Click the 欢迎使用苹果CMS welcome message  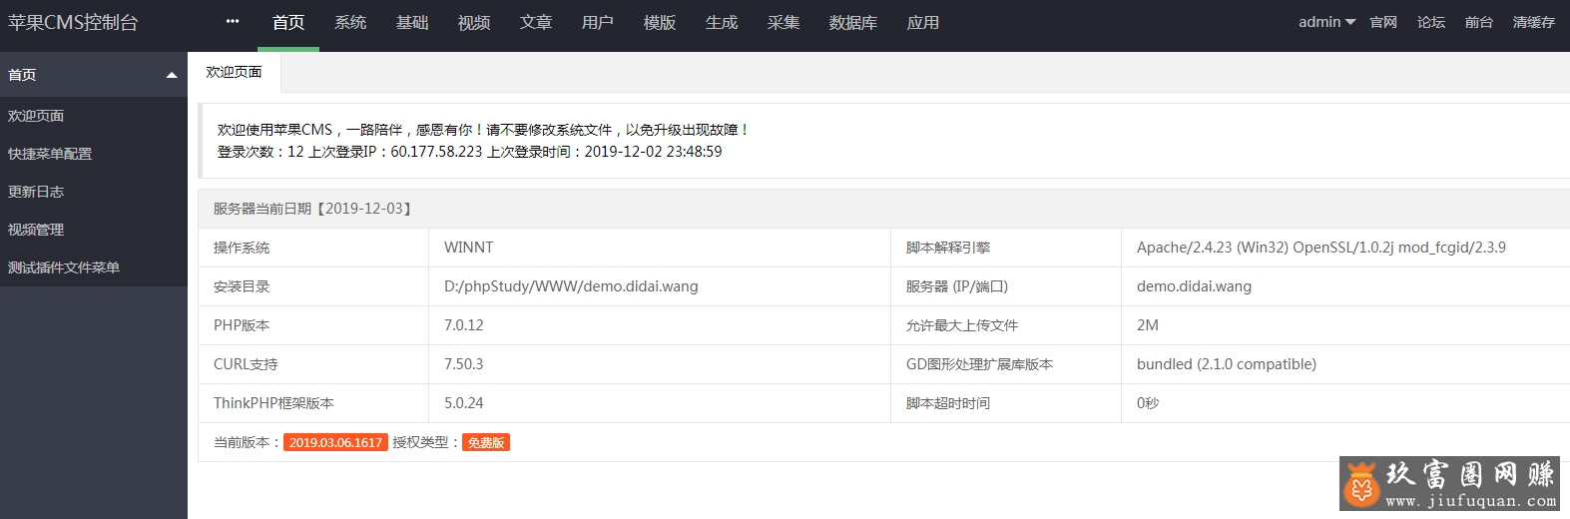click(x=484, y=130)
